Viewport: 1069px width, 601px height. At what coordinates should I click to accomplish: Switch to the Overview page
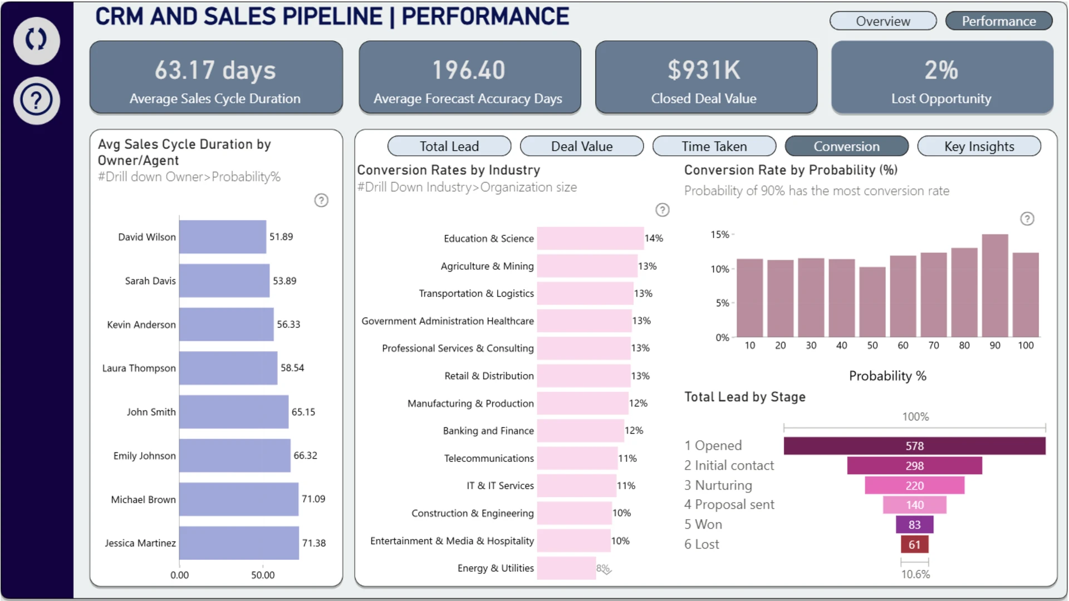(883, 21)
